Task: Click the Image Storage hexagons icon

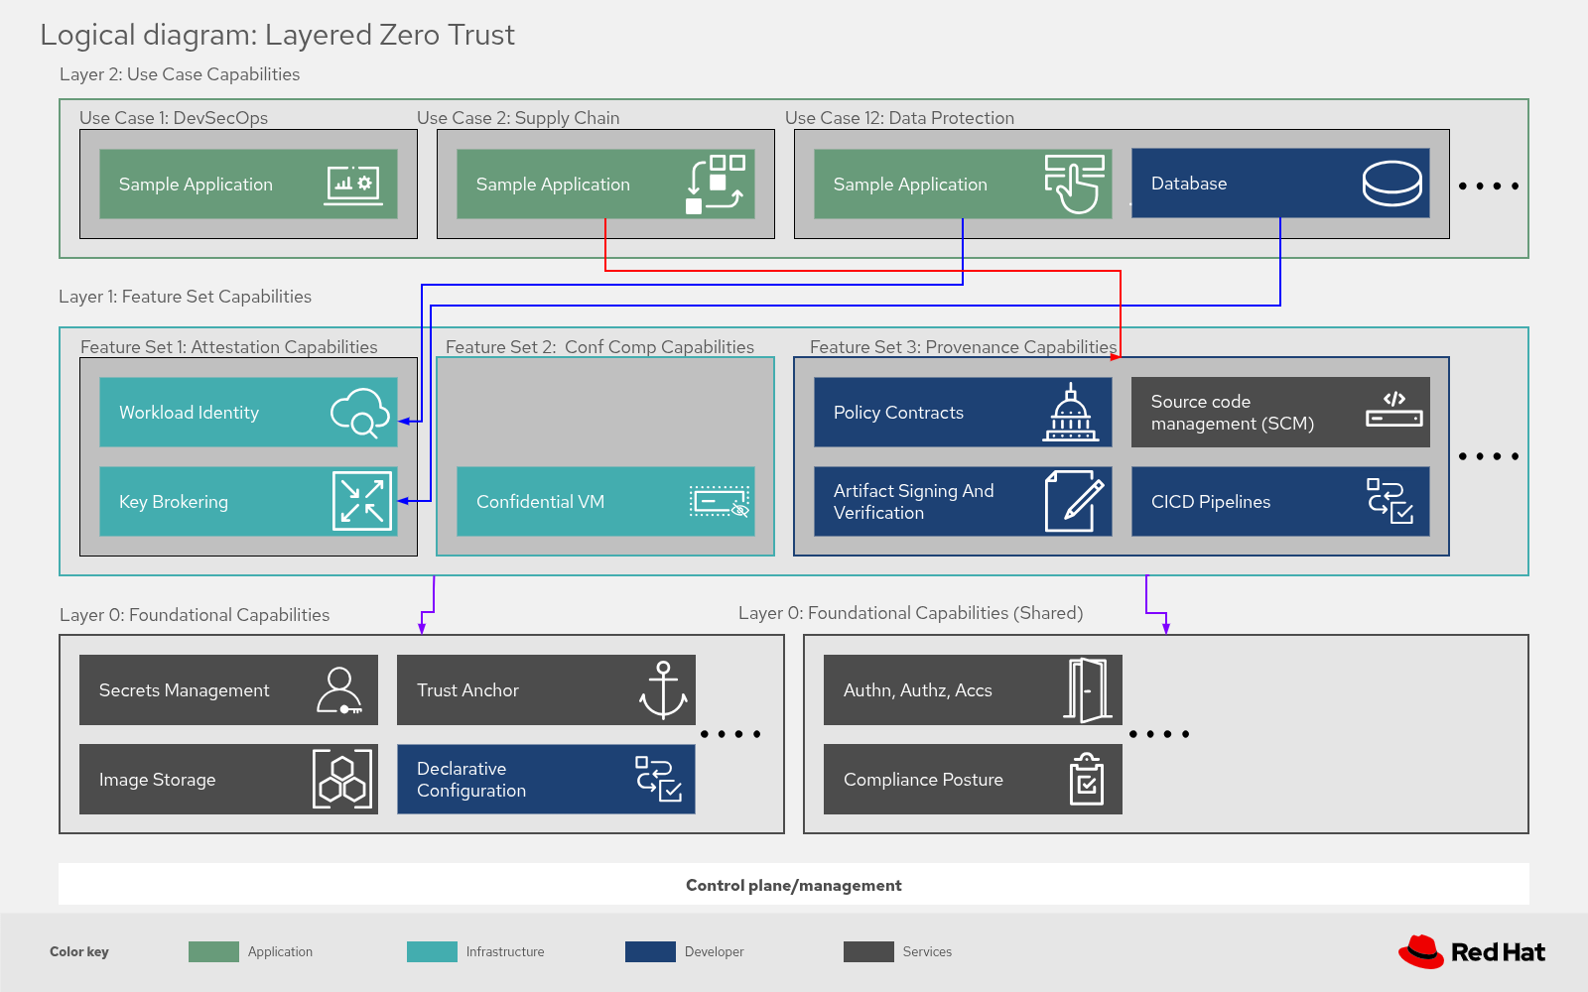Action: pos(341,780)
